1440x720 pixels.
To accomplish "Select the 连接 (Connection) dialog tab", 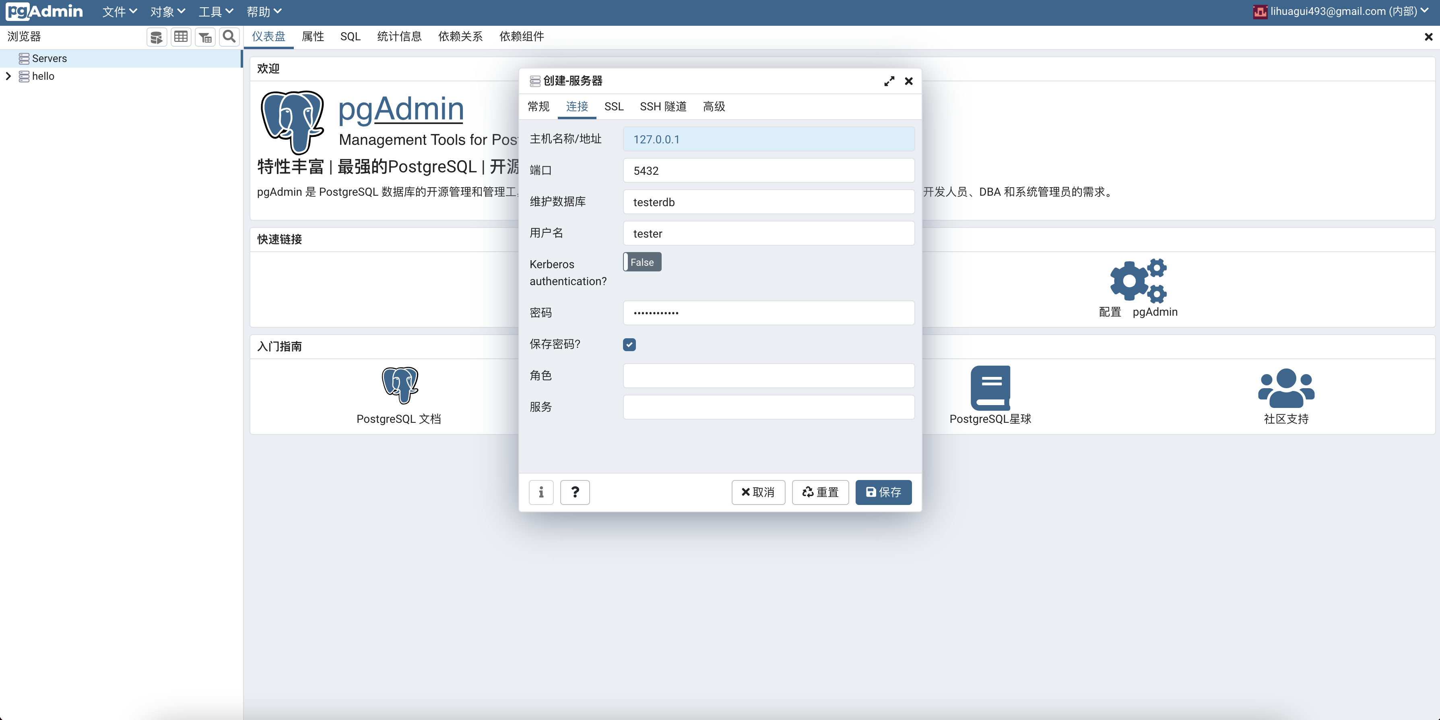I will click(x=577, y=106).
